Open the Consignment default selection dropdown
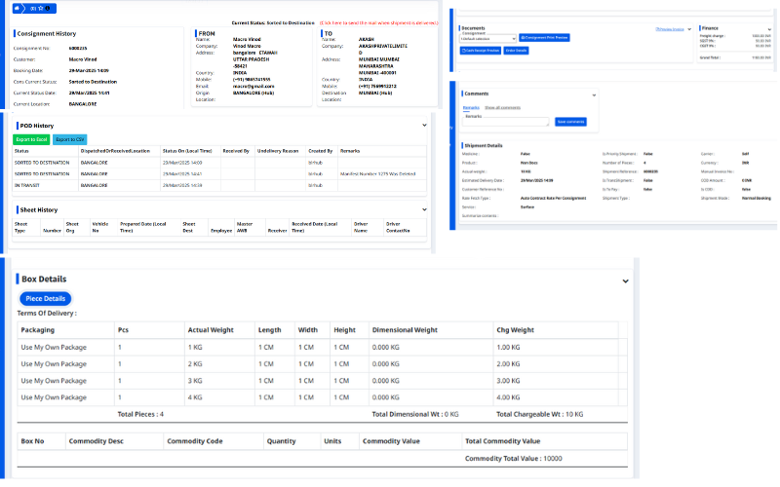The image size is (780, 487). 487,37
